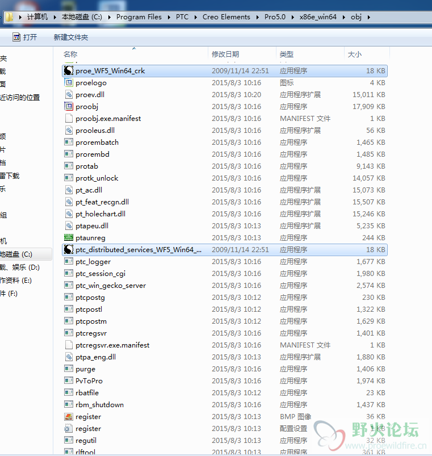
Task: Select the ptcpostm file name
Action: (91, 321)
